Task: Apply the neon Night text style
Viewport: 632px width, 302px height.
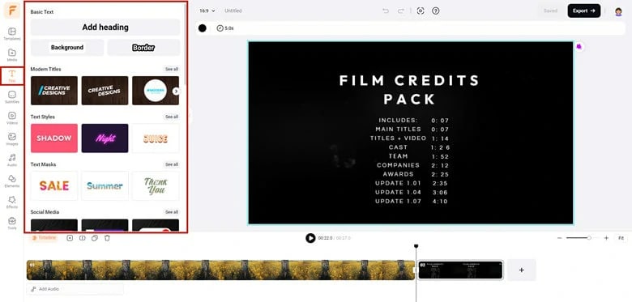Action: coord(105,138)
